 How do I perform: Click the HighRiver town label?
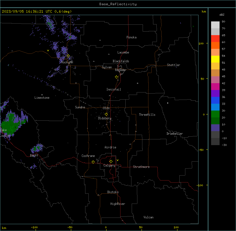pos(118,204)
